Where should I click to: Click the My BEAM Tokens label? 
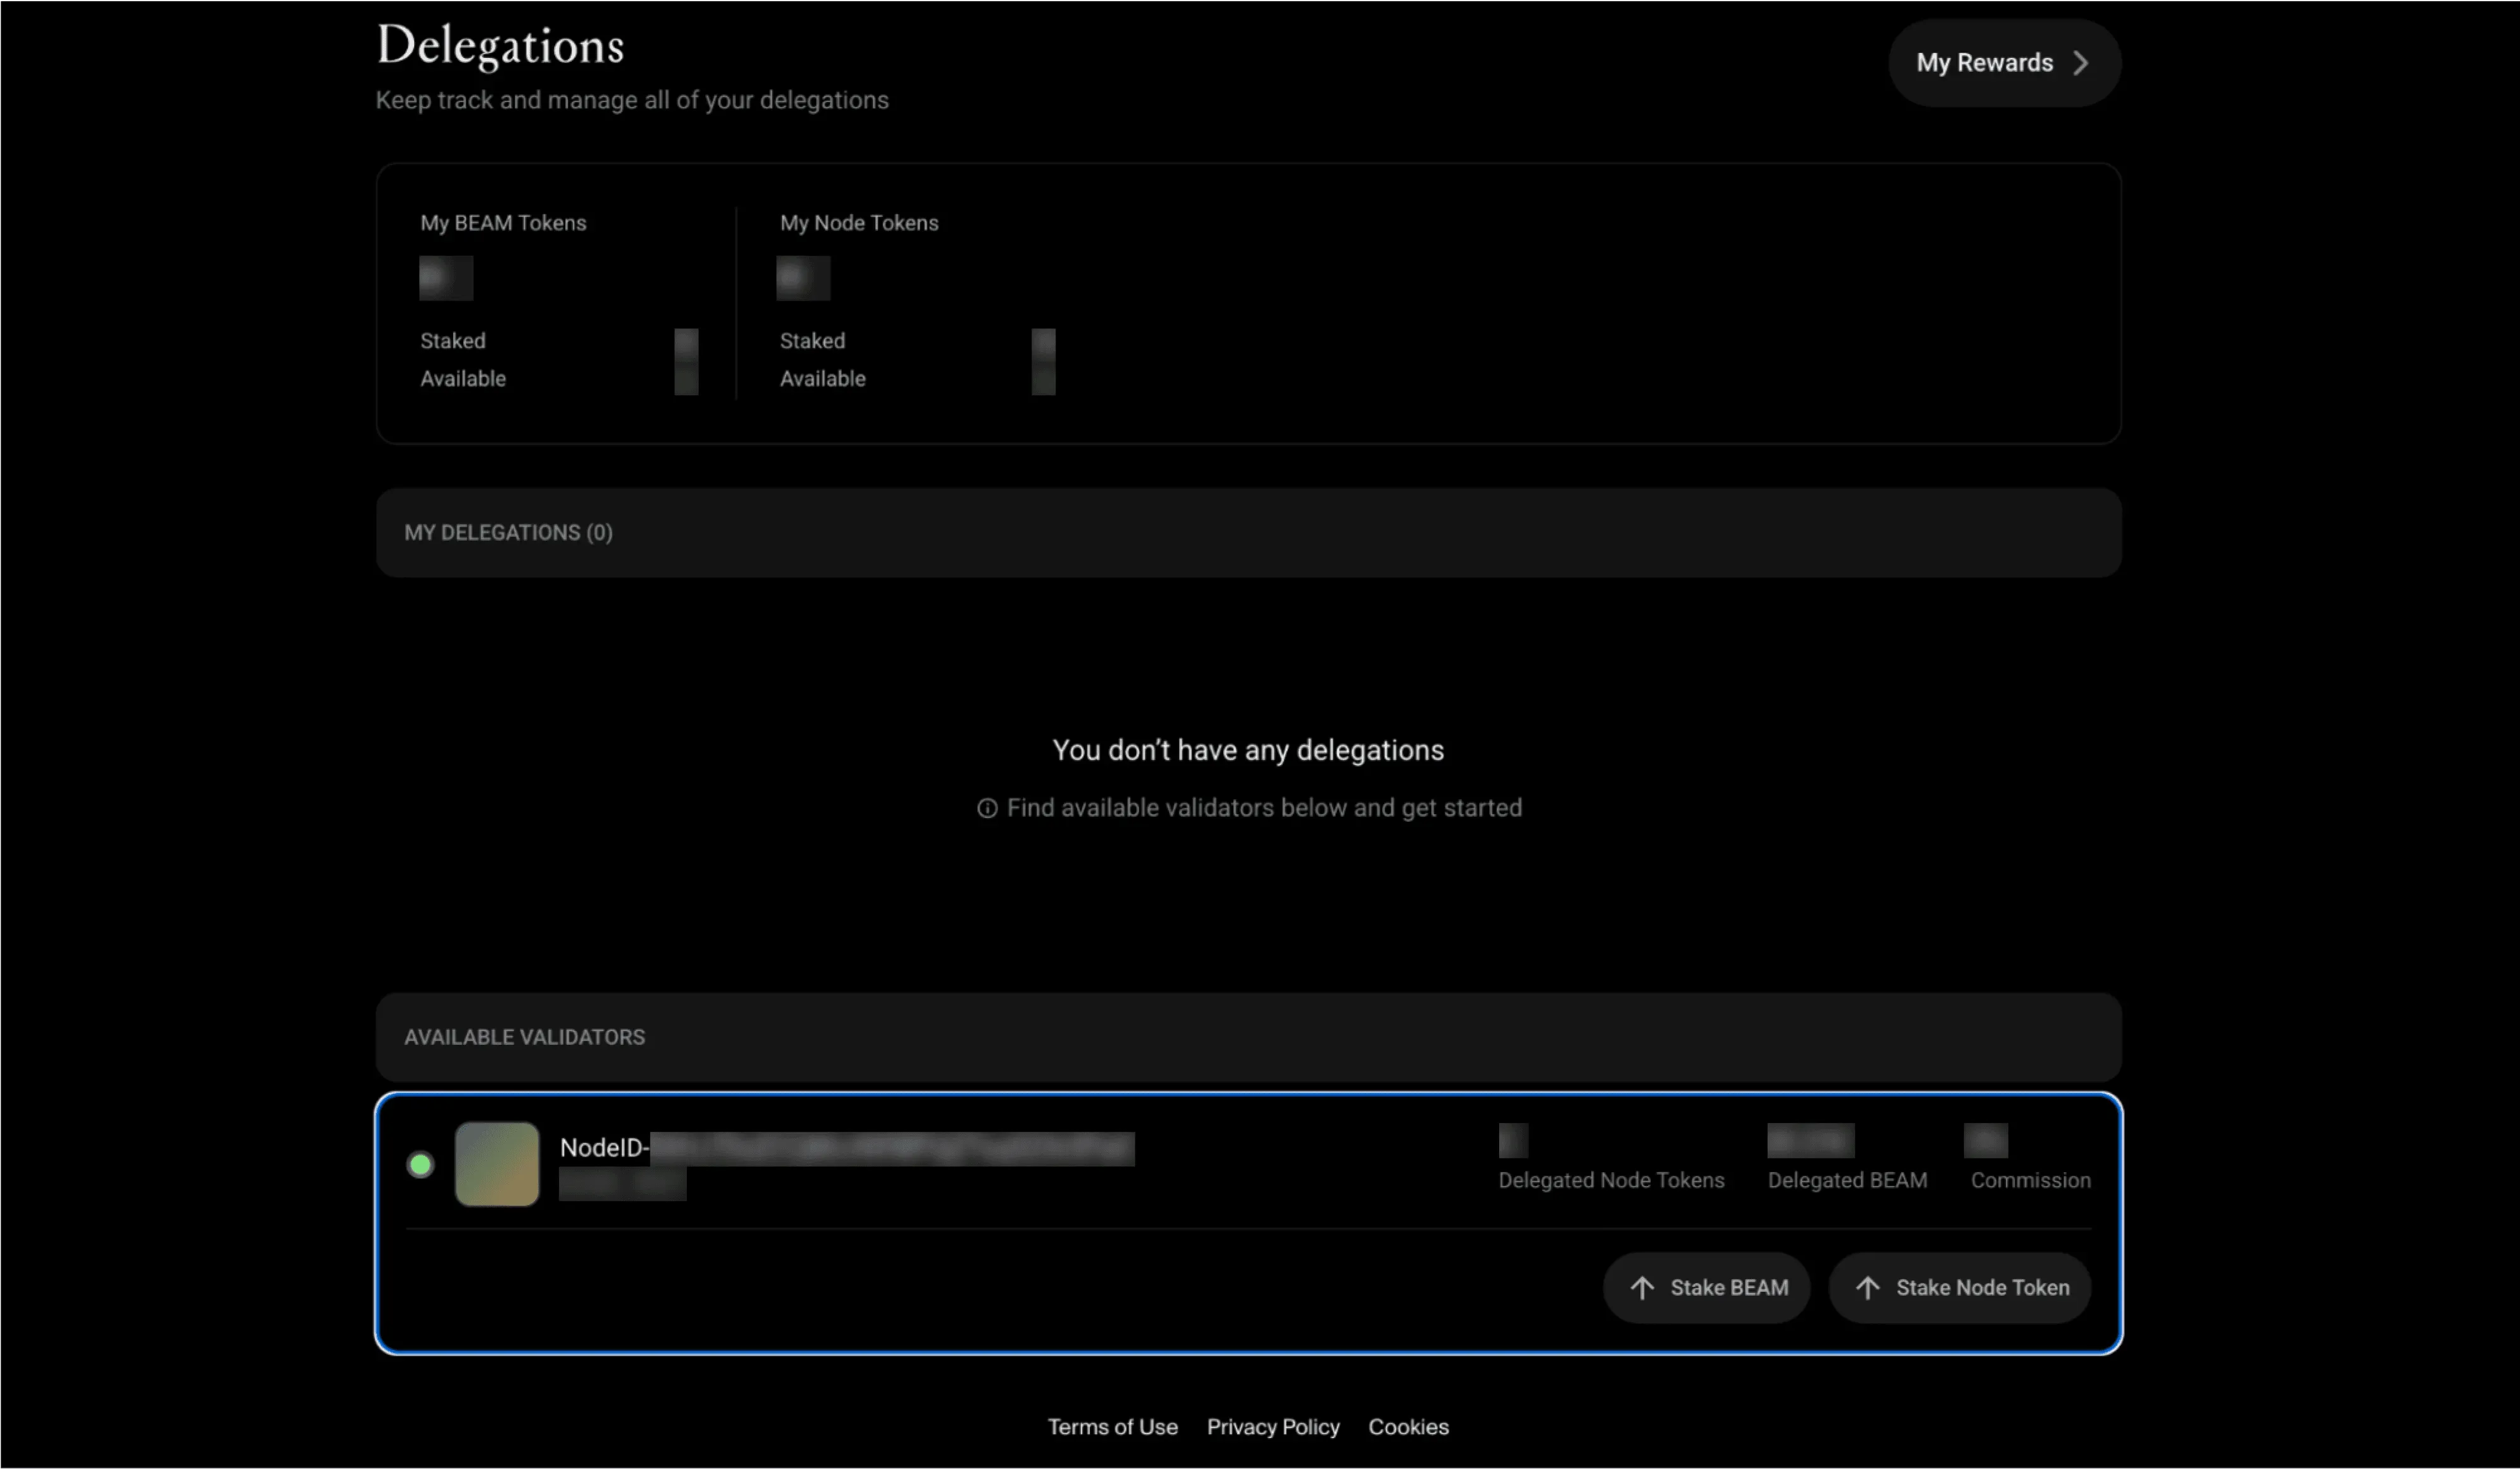[503, 223]
